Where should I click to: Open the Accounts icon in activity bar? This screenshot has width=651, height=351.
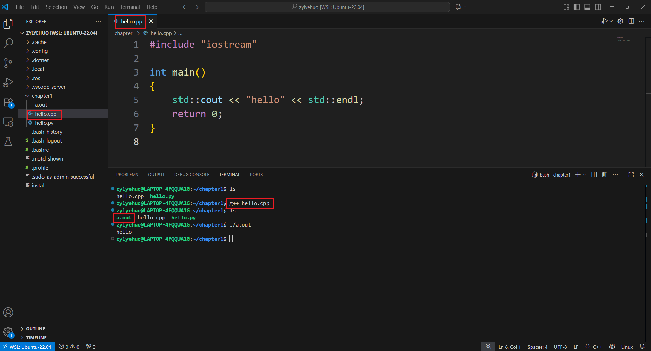[8, 312]
